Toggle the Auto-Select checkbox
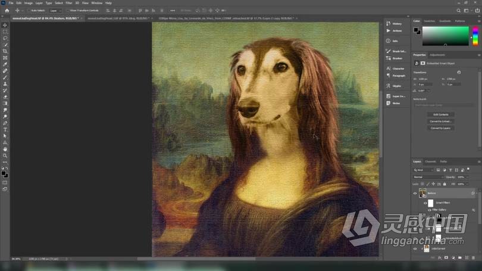 29,11
